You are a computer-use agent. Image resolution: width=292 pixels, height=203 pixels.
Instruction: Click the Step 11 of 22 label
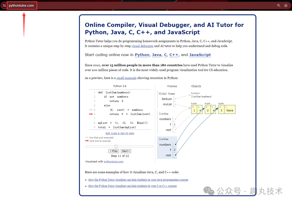pyautogui.click(x=120, y=156)
